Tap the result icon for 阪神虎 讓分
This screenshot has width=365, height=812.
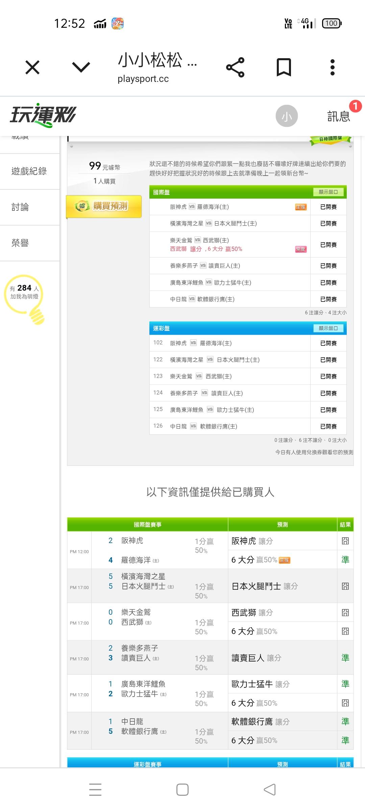click(x=345, y=541)
